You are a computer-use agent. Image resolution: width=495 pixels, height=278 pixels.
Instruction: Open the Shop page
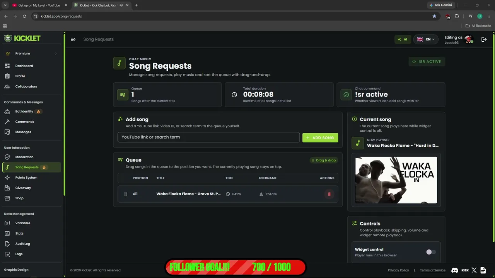tap(19, 198)
